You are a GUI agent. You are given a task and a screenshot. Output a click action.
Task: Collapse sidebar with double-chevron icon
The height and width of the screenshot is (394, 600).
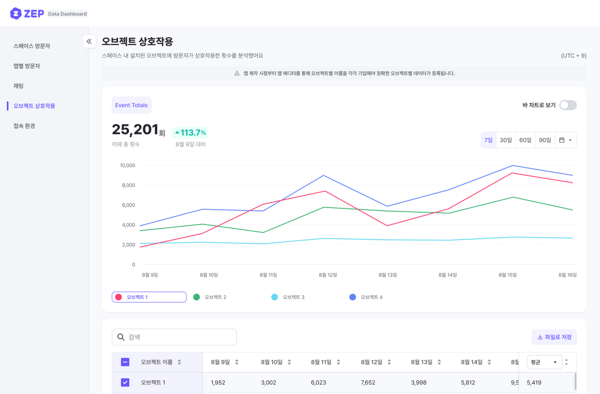[89, 41]
